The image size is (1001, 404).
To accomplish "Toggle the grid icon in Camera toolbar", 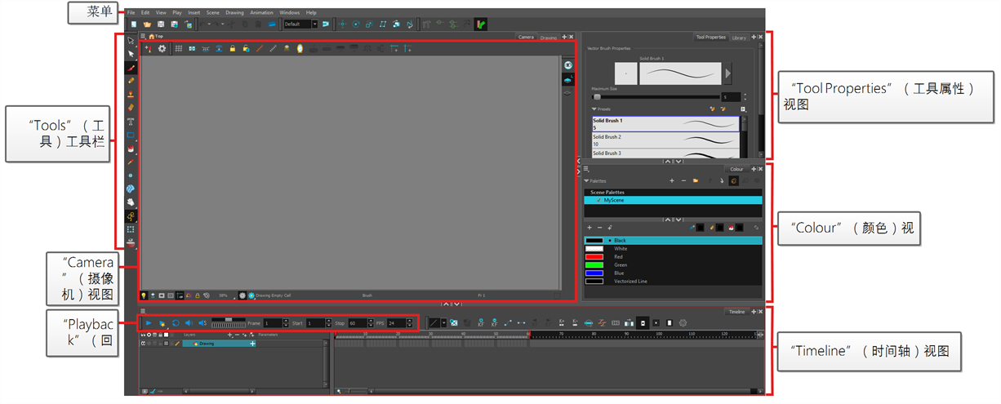I will 178,49.
